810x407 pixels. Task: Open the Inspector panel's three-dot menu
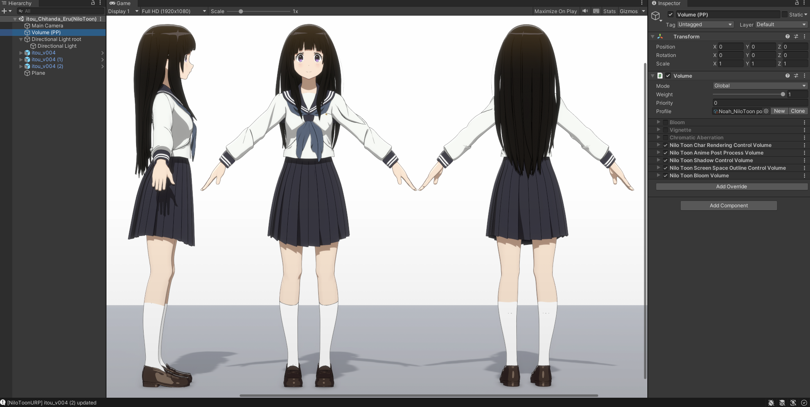(804, 3)
